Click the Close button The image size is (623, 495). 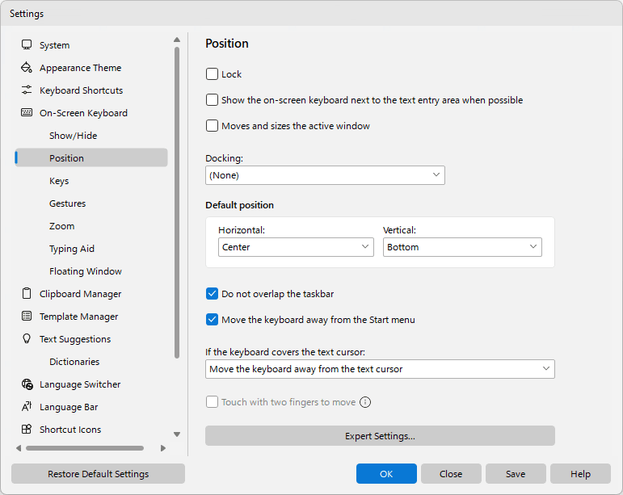click(451, 474)
